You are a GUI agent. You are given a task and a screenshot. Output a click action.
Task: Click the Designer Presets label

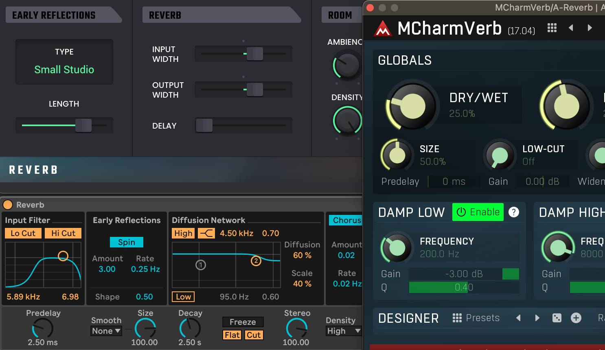[482, 318]
